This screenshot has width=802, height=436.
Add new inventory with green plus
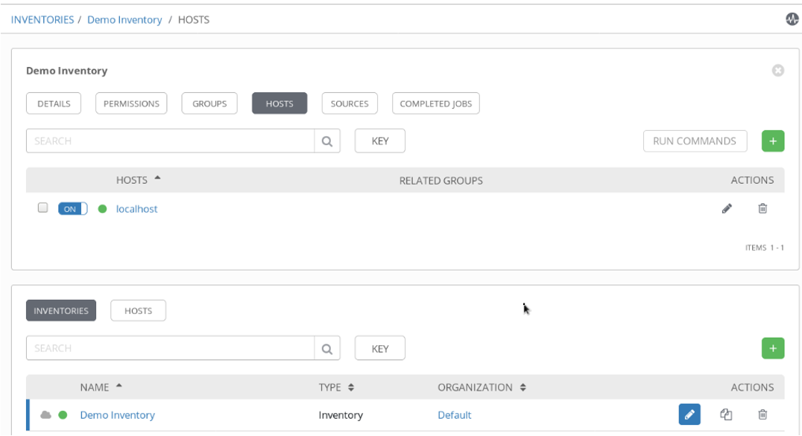[773, 348]
